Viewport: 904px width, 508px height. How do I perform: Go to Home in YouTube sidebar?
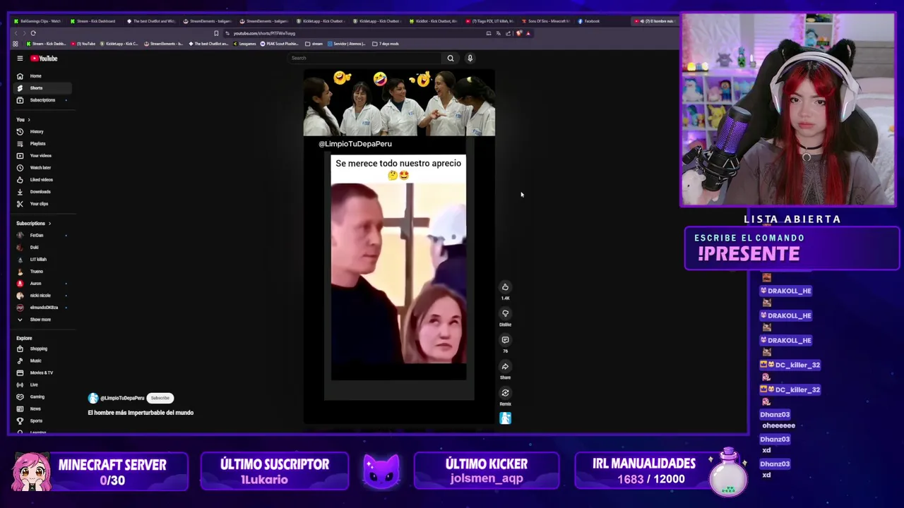click(42, 76)
